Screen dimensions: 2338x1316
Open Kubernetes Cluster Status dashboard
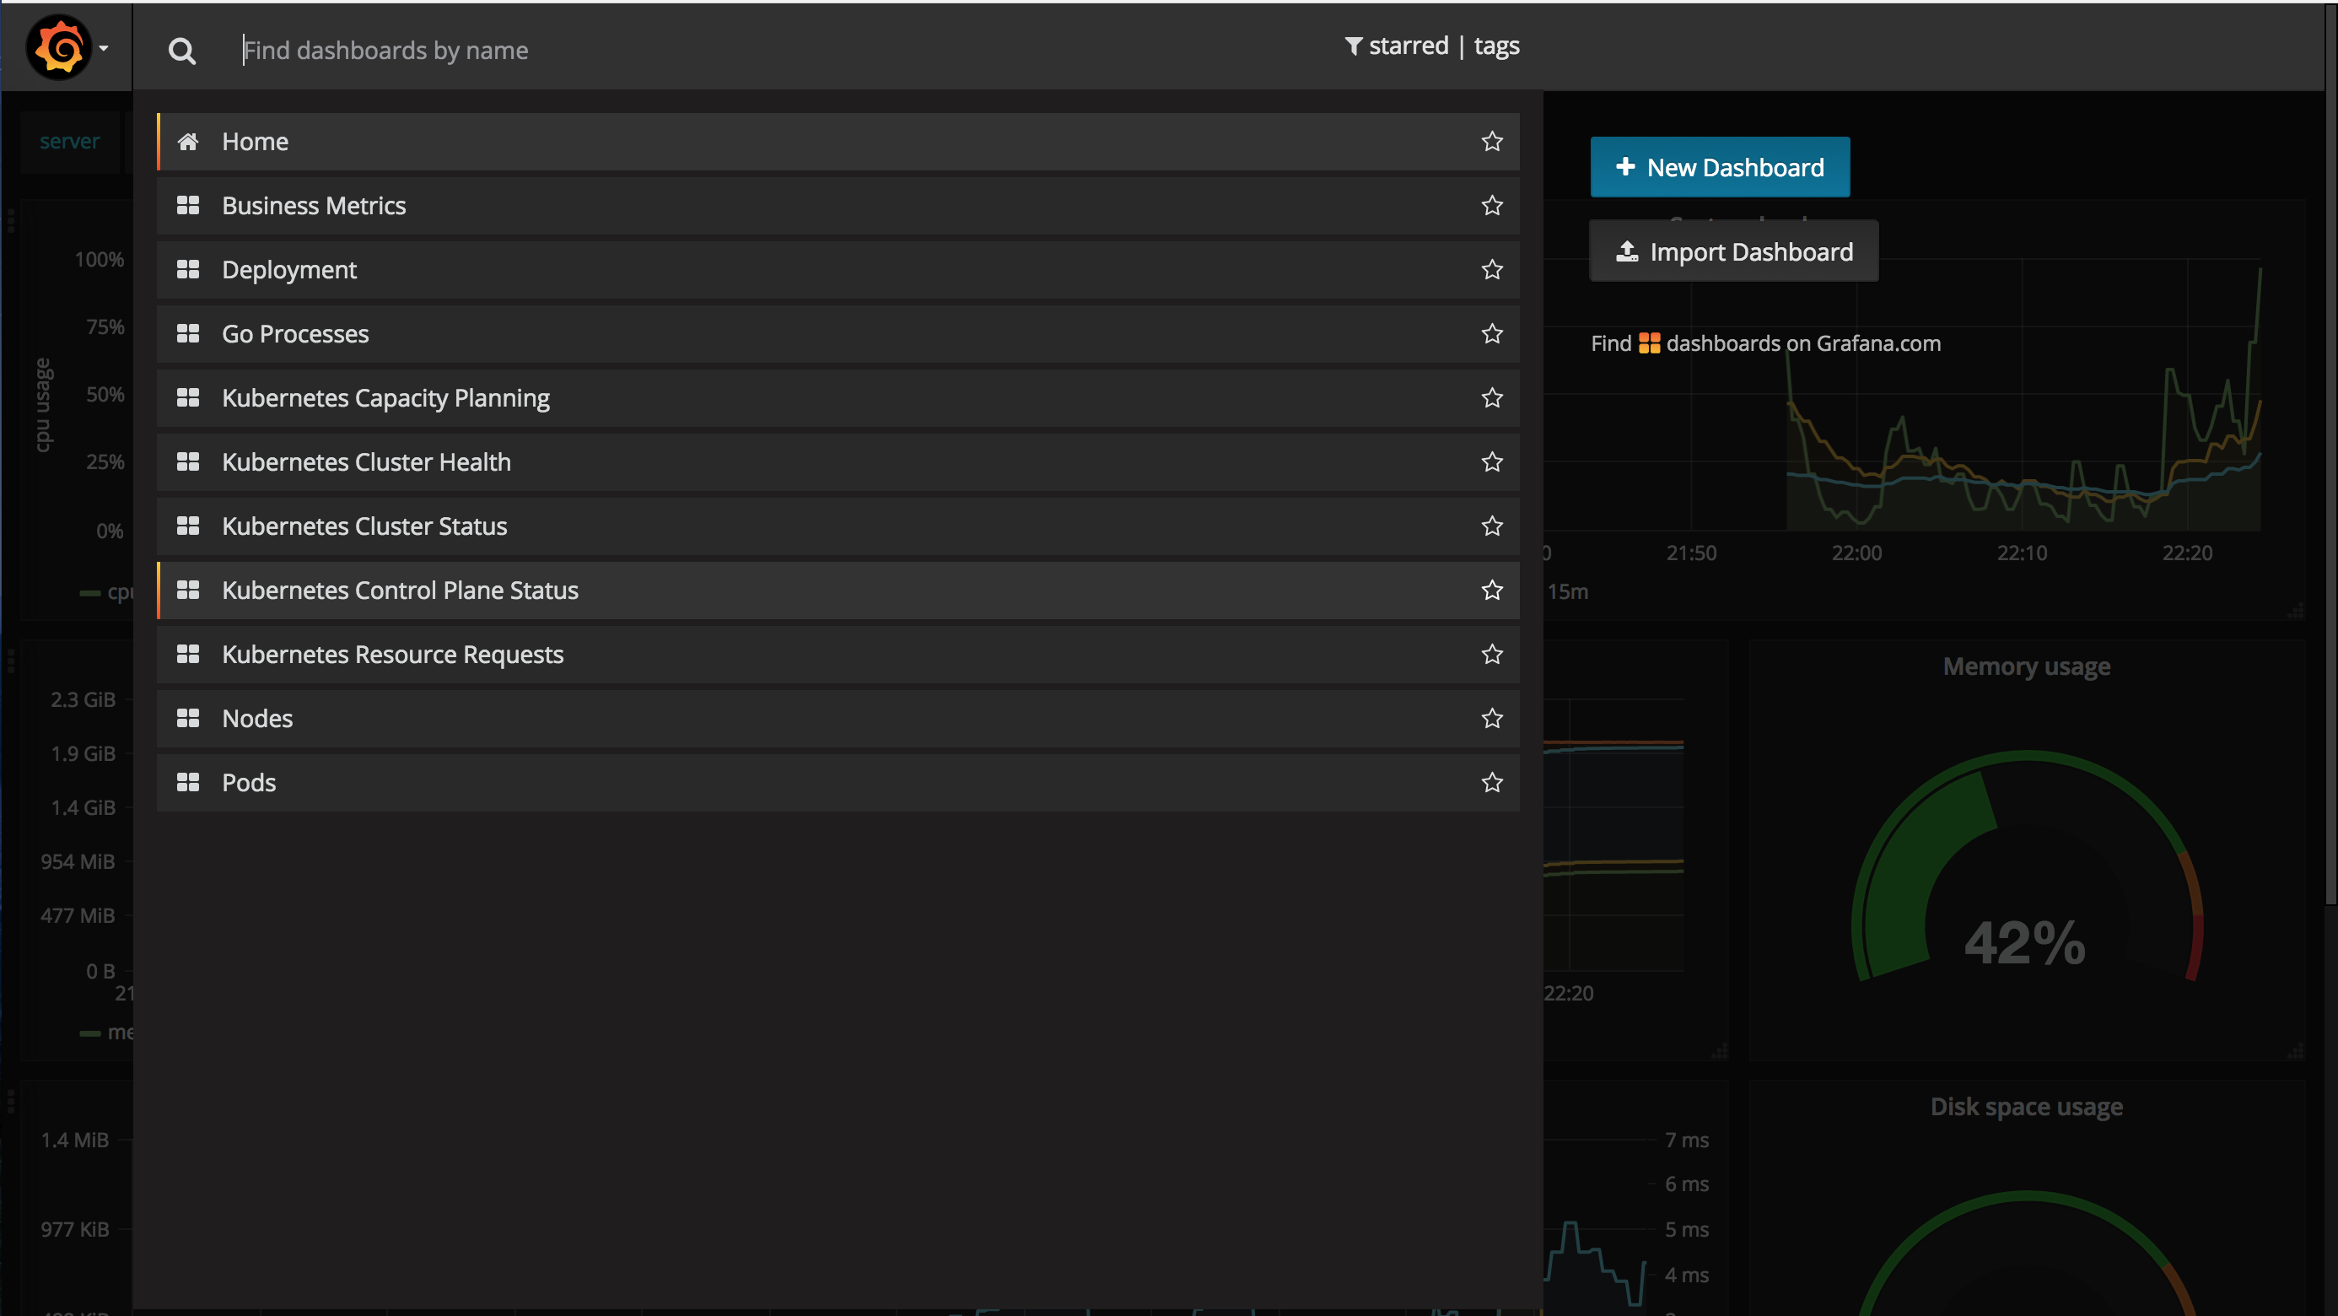pyautogui.click(x=838, y=526)
